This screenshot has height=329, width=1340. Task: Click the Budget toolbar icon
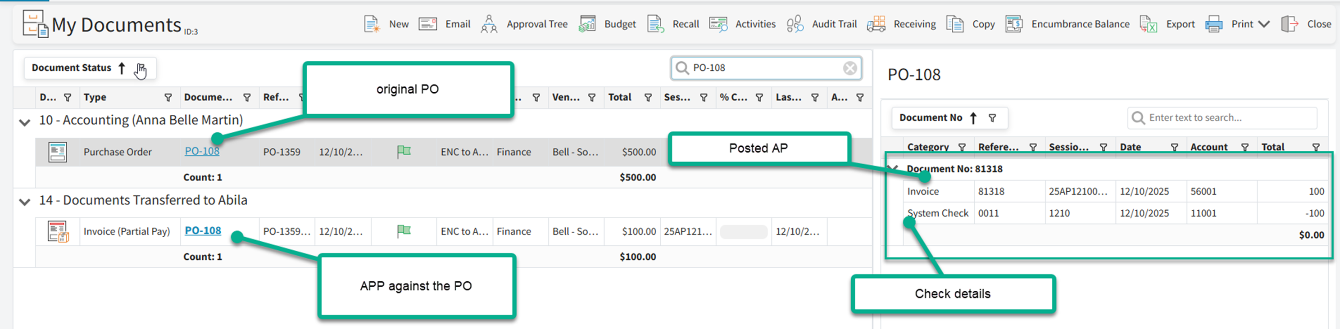(x=587, y=24)
